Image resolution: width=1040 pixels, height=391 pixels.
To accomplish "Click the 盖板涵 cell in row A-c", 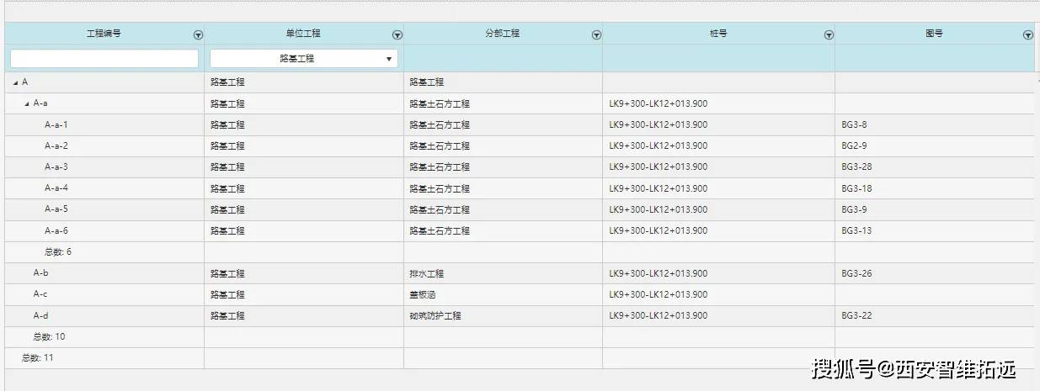I will click(x=423, y=294).
